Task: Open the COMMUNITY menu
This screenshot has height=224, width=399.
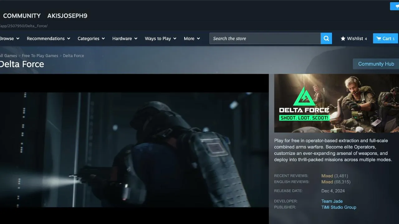Action: point(22,16)
